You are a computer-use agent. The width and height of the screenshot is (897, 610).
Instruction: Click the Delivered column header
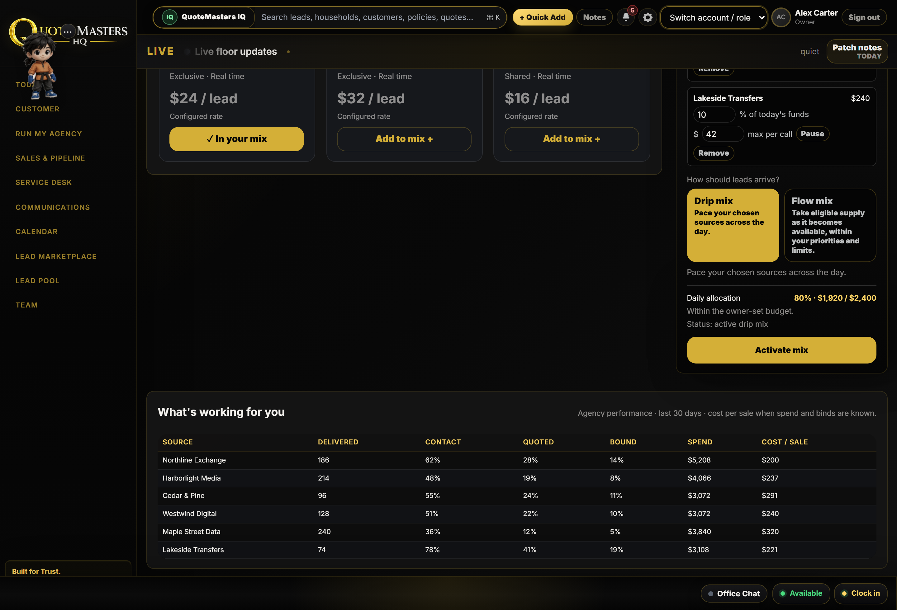point(338,442)
